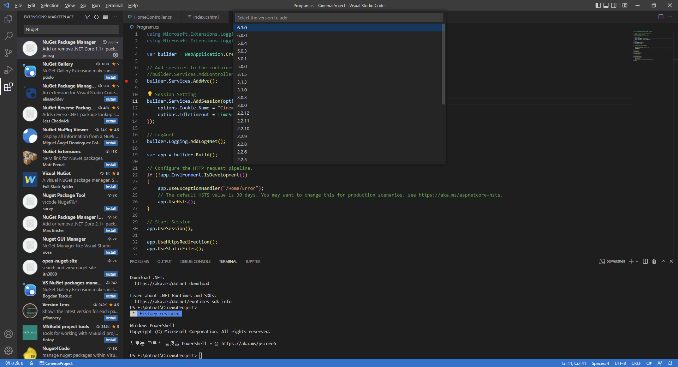This screenshot has height=367, width=678.
Task: Pick version 2.2.12
Action: [x=338, y=113]
